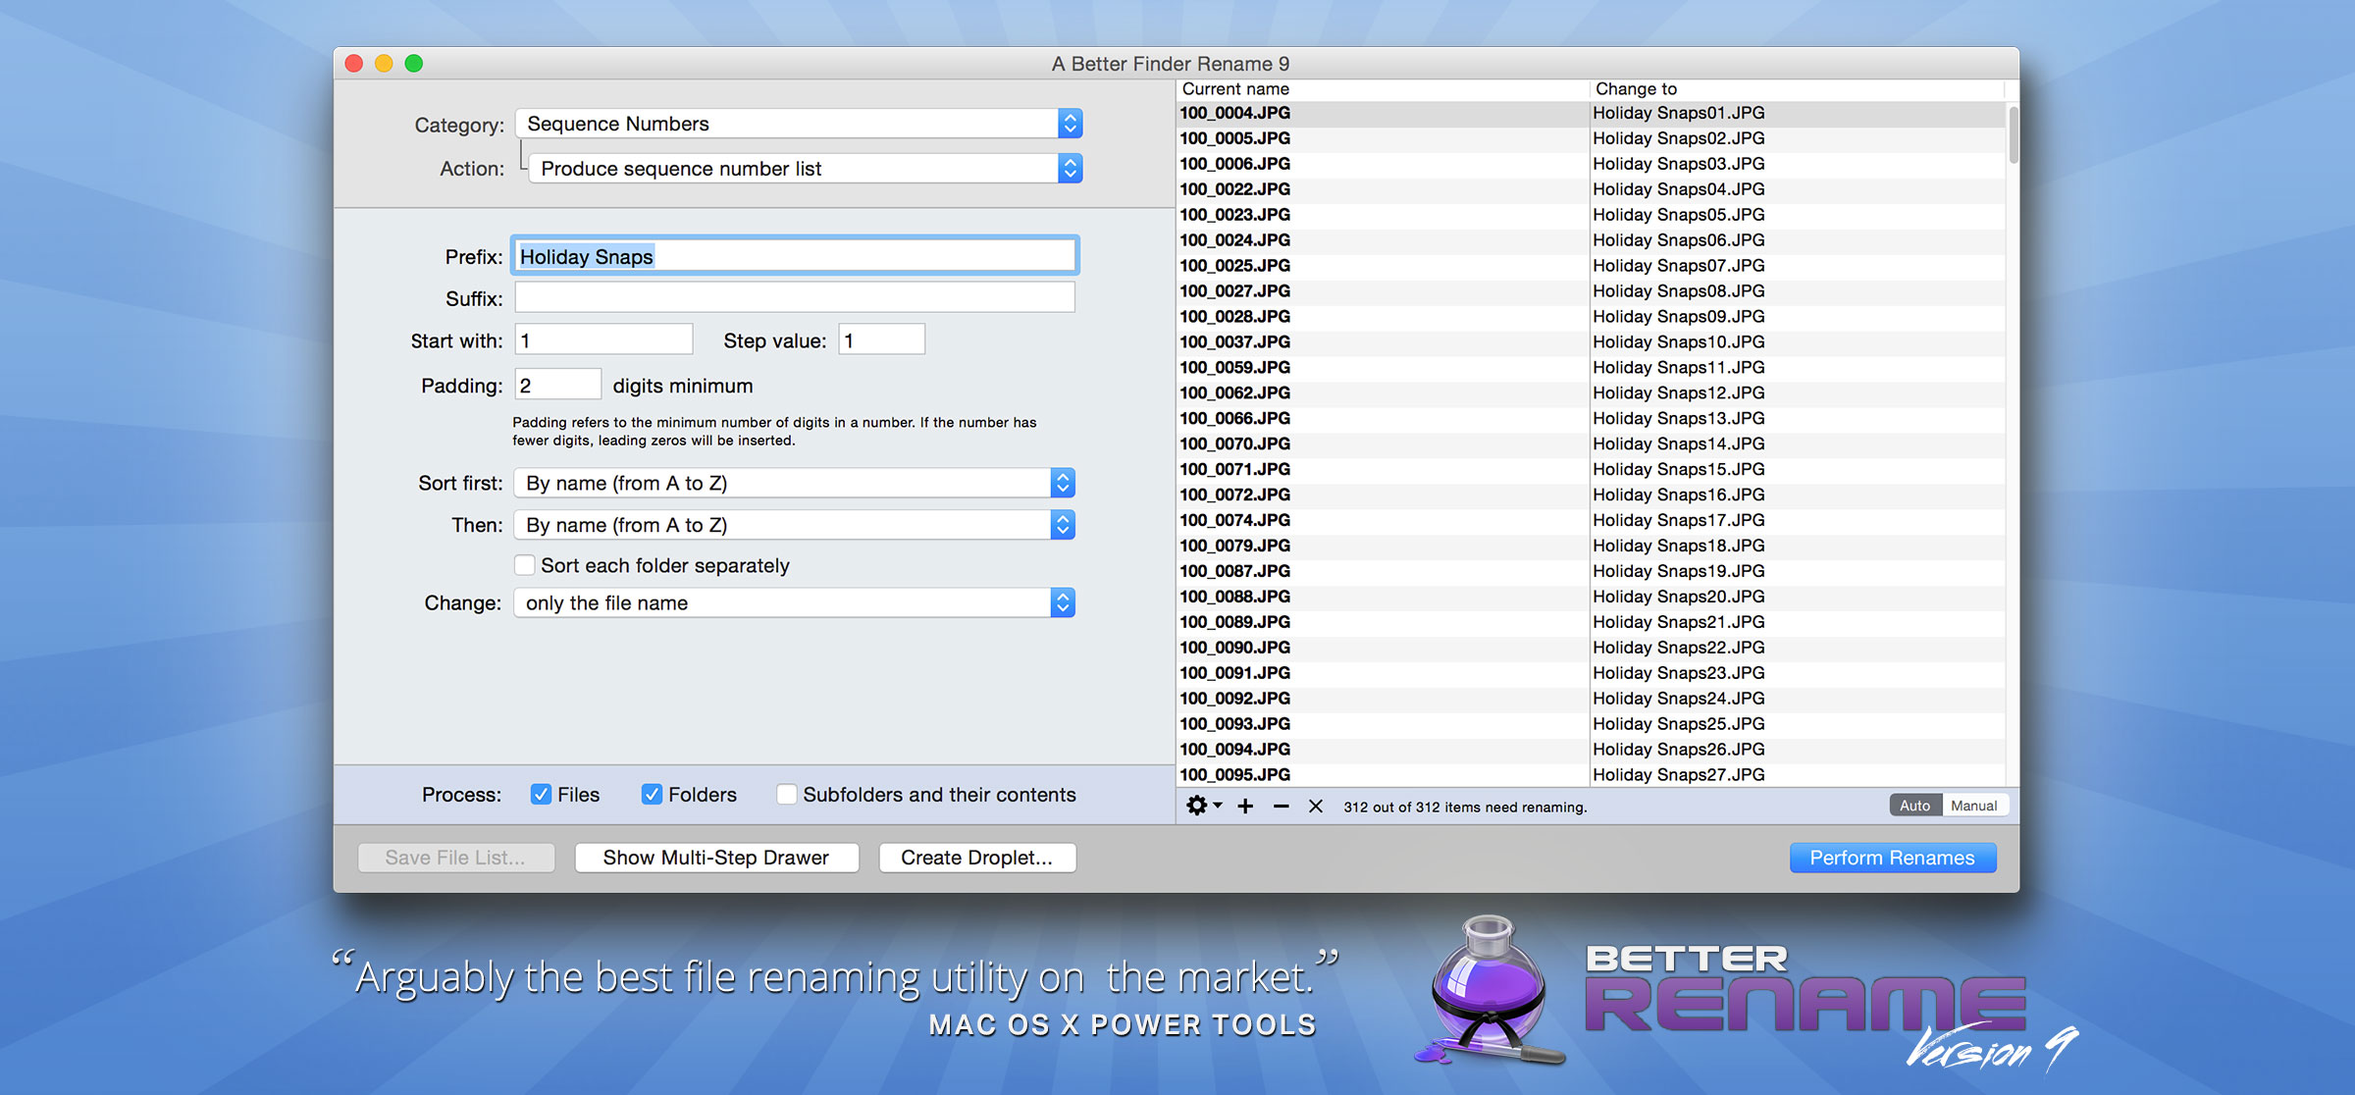Select row 100_0006.JPG
The height and width of the screenshot is (1095, 2355).
(1592, 164)
